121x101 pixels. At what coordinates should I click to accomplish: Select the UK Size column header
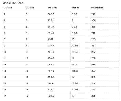(x=30, y=8)
